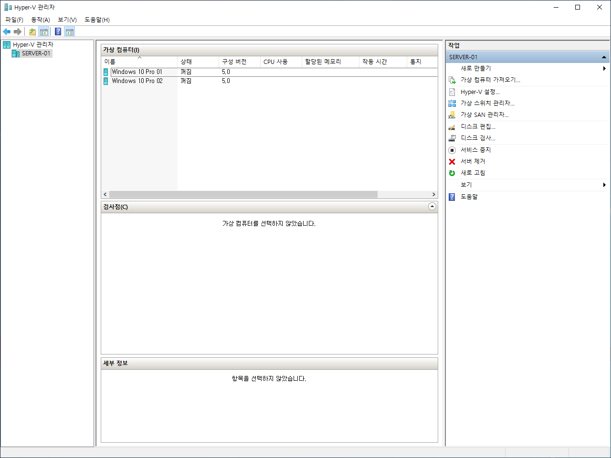
Task: Click the 서비스 중지 stop icon
Action: (x=452, y=150)
